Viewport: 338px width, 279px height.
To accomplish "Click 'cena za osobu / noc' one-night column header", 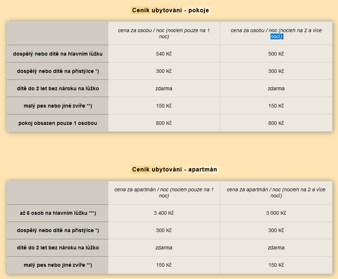I will [x=164, y=34].
